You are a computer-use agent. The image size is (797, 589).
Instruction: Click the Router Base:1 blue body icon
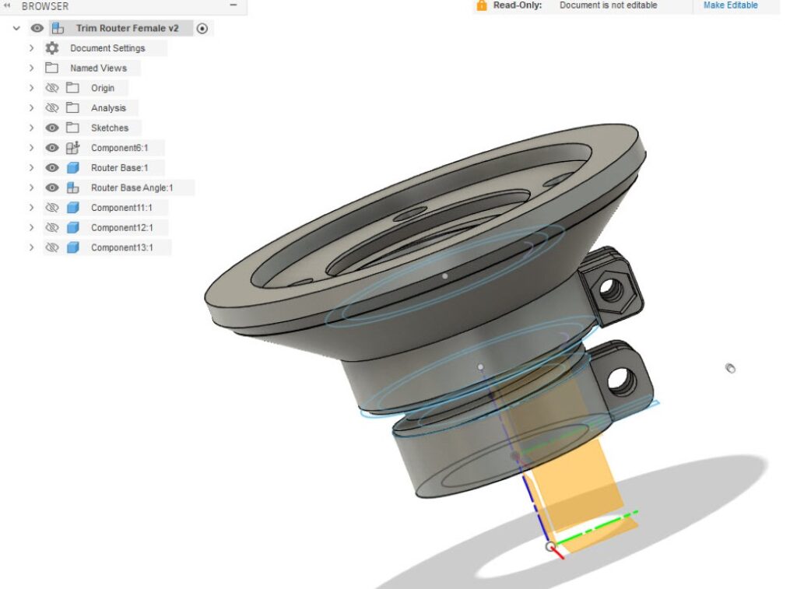point(72,168)
